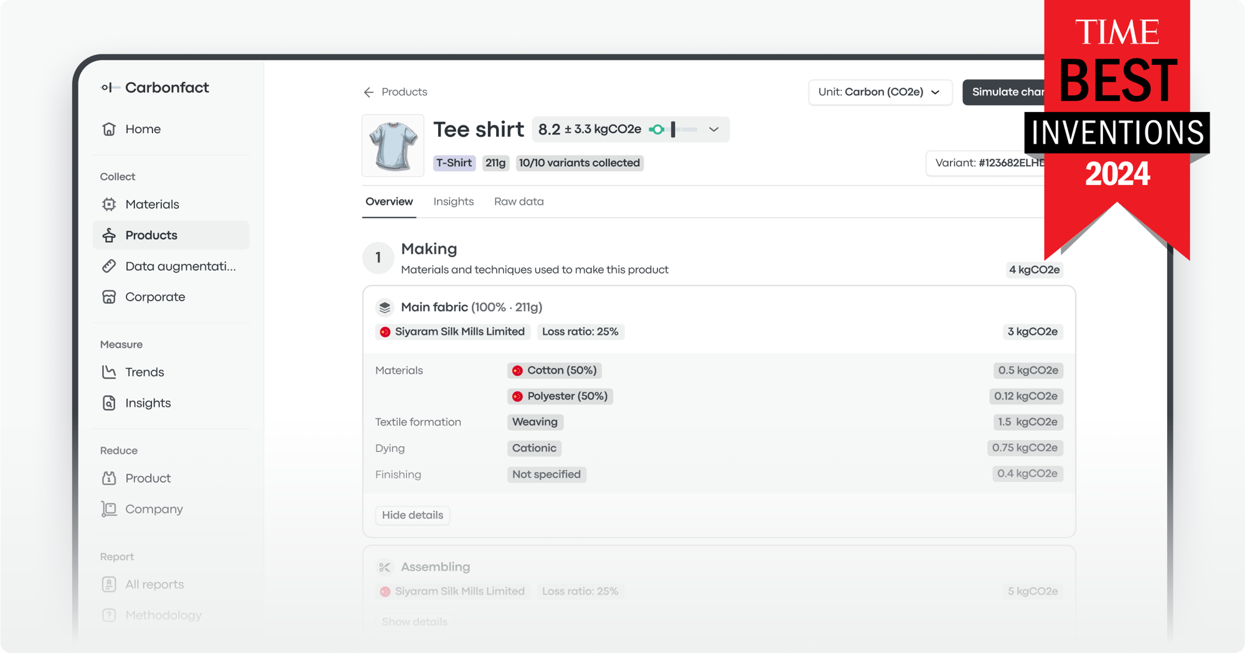Click the back arrow beside Products
This screenshot has height=653, width=1245.
point(369,92)
